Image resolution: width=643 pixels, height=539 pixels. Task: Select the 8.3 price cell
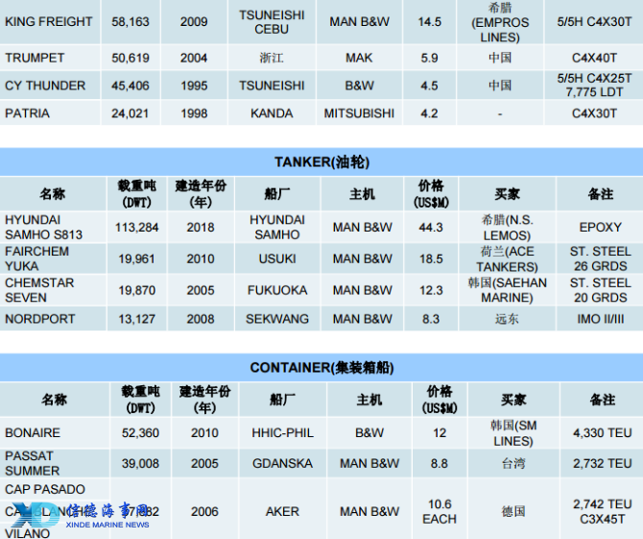point(431,319)
